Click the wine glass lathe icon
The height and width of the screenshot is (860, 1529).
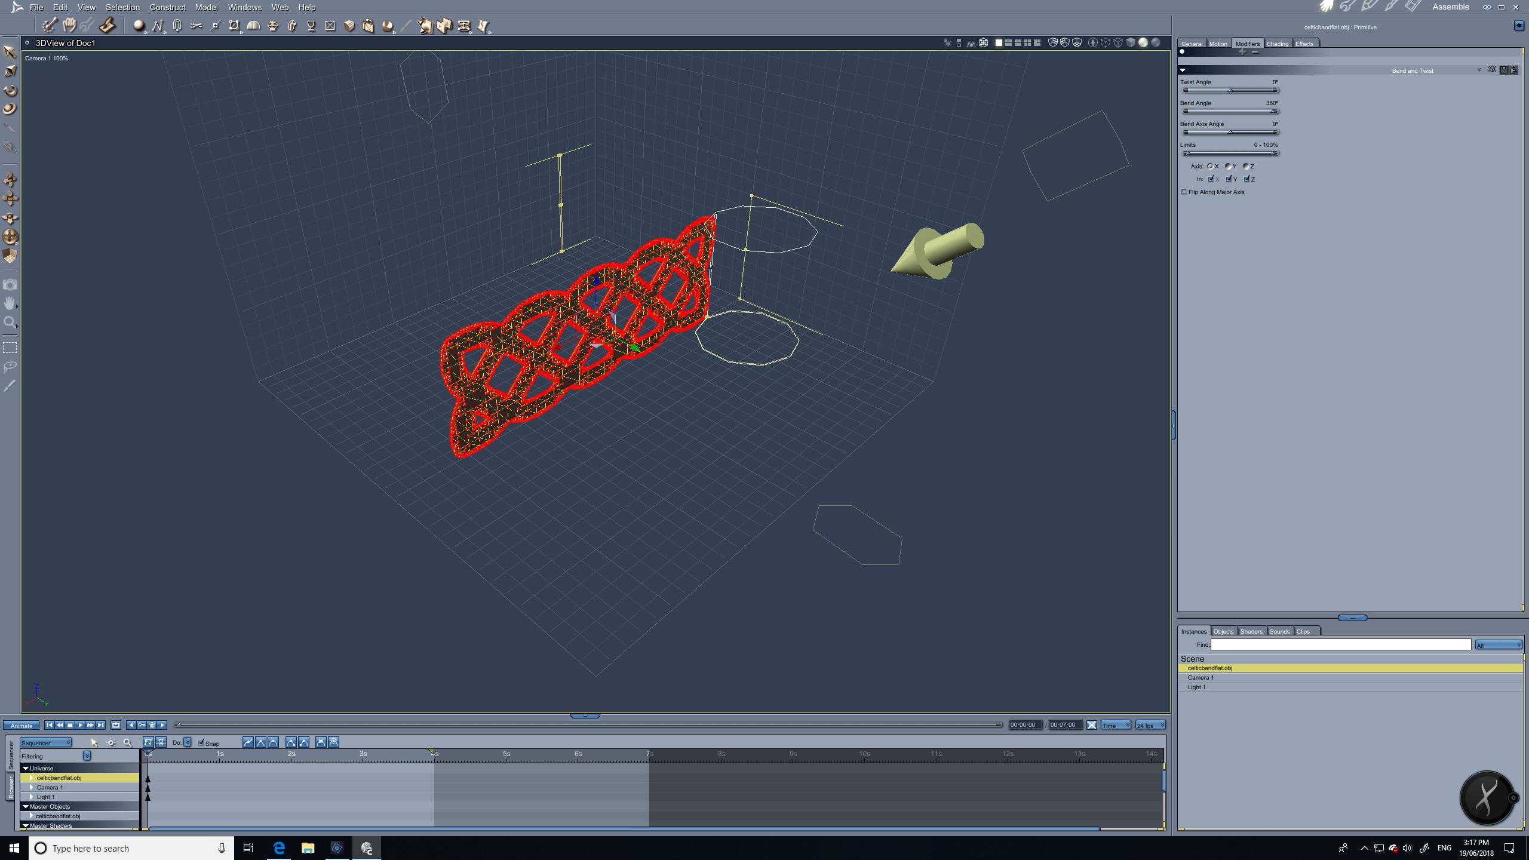(311, 26)
